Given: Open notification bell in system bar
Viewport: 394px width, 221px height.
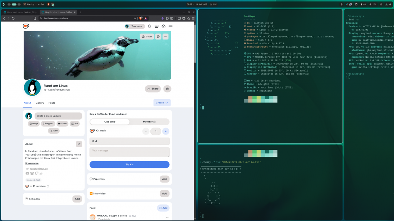Looking at the screenshot, I should point(381,4).
